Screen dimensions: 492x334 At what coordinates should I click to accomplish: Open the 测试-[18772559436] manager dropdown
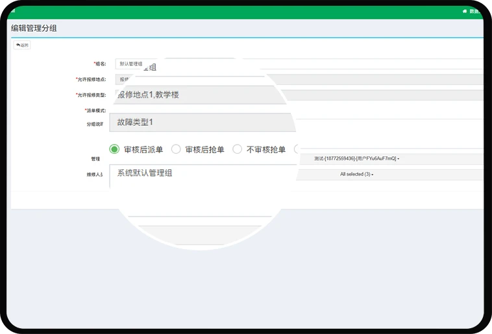click(356, 158)
